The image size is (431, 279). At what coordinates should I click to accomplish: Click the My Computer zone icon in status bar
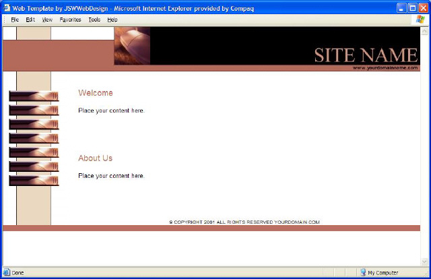click(363, 272)
